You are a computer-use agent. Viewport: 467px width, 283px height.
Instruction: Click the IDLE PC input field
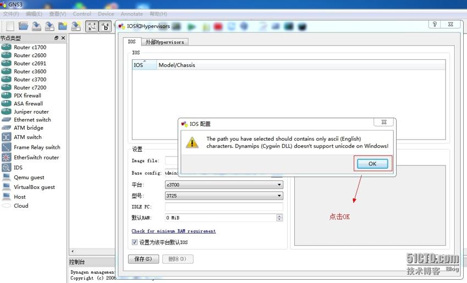[x=224, y=207]
